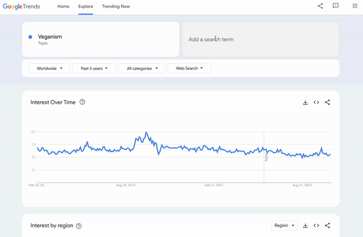Share the Interest Over Time chart
363x237 pixels.
click(327, 103)
